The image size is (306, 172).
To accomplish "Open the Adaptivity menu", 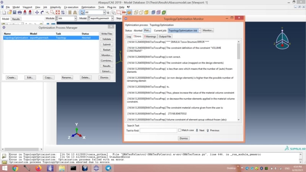I will [x=55, y=7].
